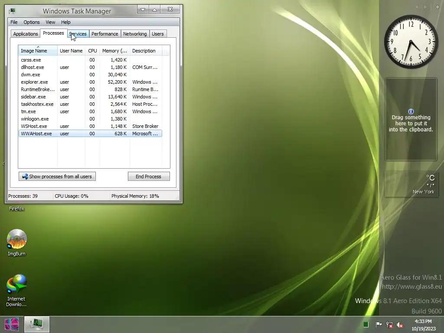This screenshot has width=444, height=333.
Task: Open the Help menu
Action: [66, 22]
